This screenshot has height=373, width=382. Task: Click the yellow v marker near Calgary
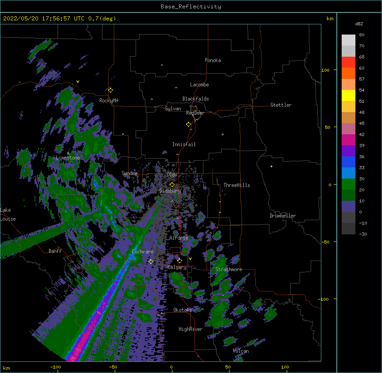coord(190,259)
